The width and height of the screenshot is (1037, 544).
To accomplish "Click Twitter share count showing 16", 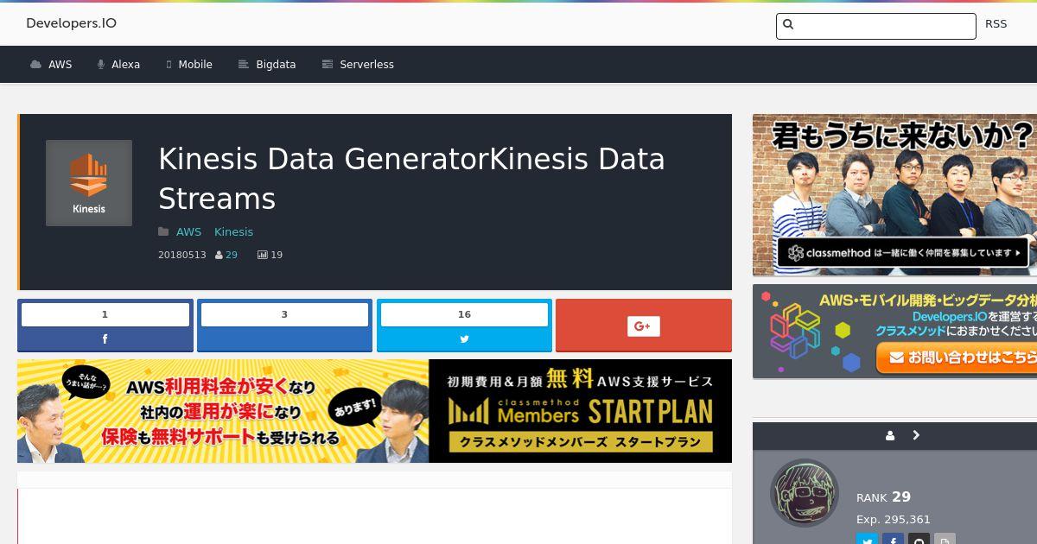I will [464, 314].
